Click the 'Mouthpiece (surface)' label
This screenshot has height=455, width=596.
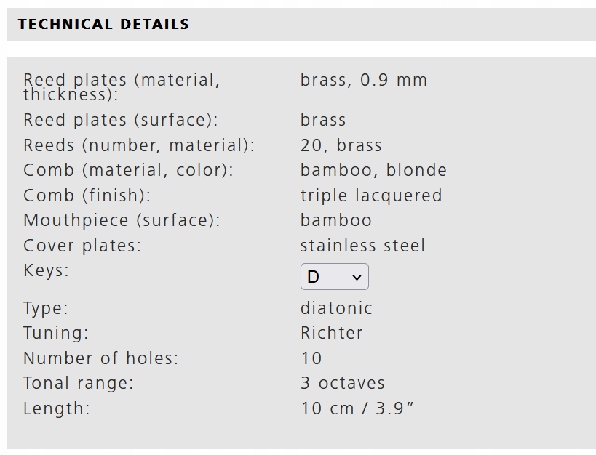[x=122, y=220]
